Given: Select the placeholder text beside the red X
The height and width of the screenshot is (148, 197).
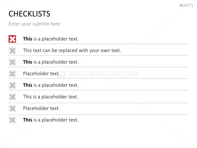Looking at the screenshot, I should point(51,39).
